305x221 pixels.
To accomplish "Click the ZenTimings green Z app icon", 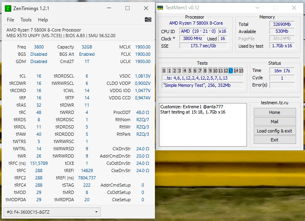I will tap(8, 8).
